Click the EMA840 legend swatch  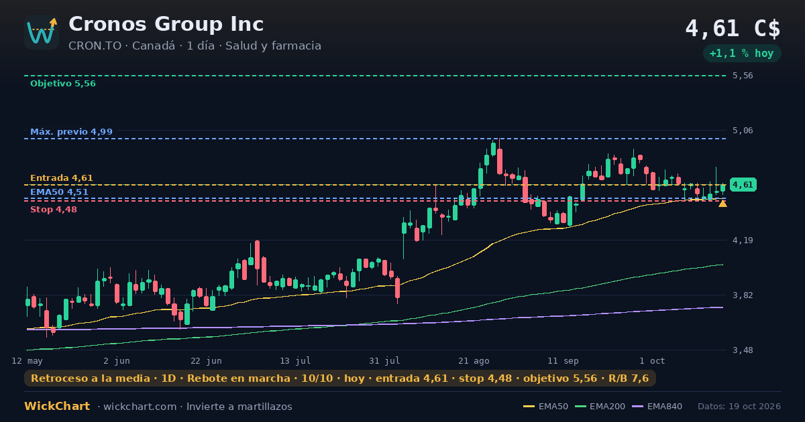click(x=638, y=407)
